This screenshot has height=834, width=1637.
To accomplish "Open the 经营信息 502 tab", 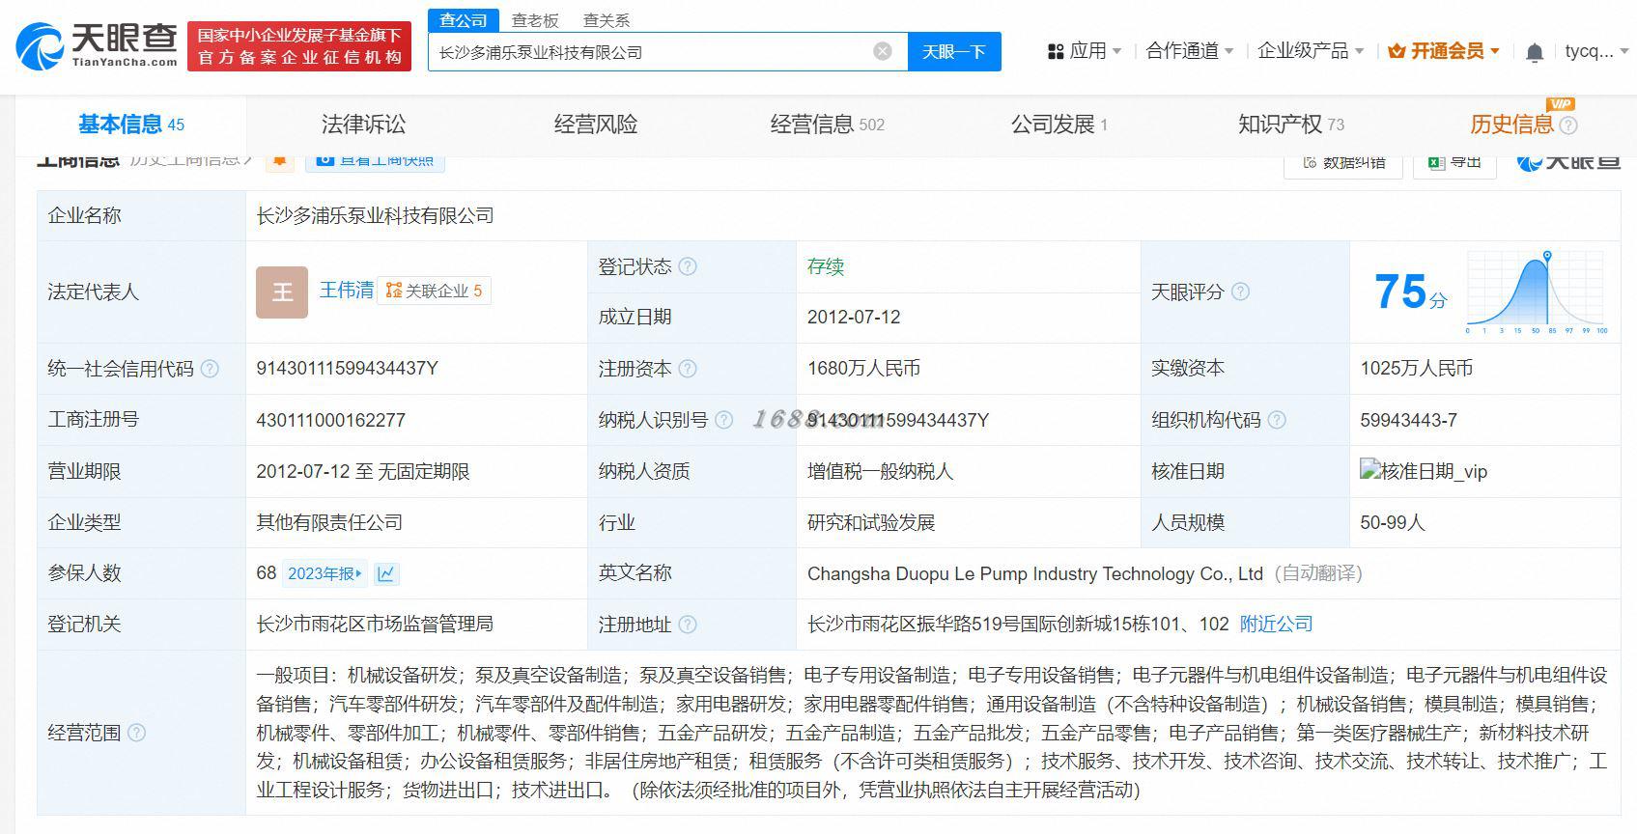I will point(828,125).
